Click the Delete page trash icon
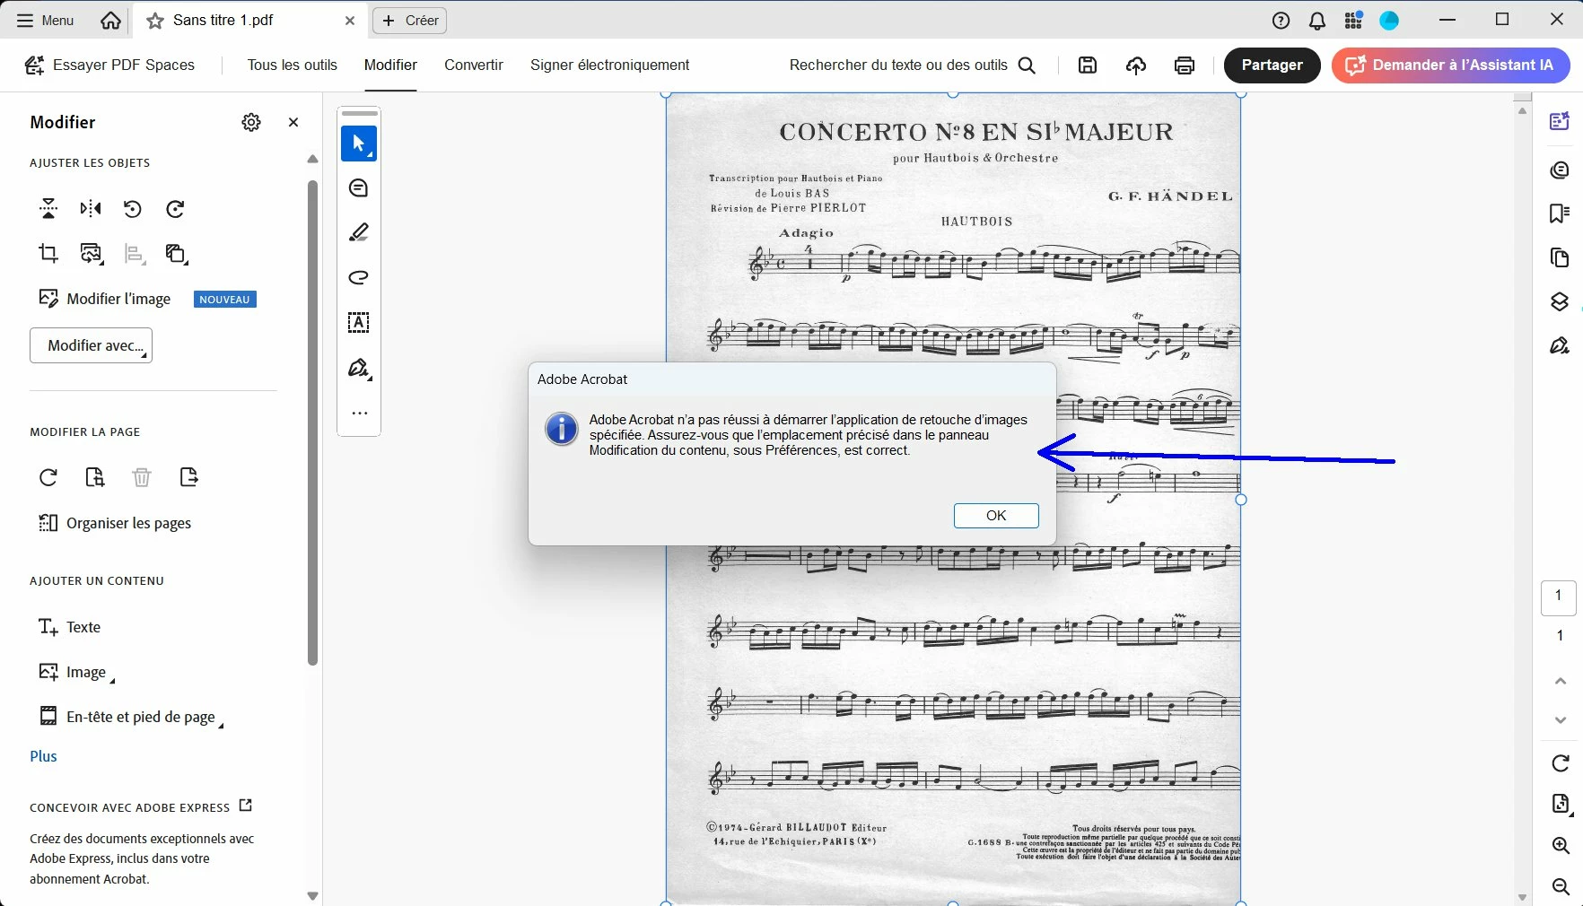 tap(142, 477)
